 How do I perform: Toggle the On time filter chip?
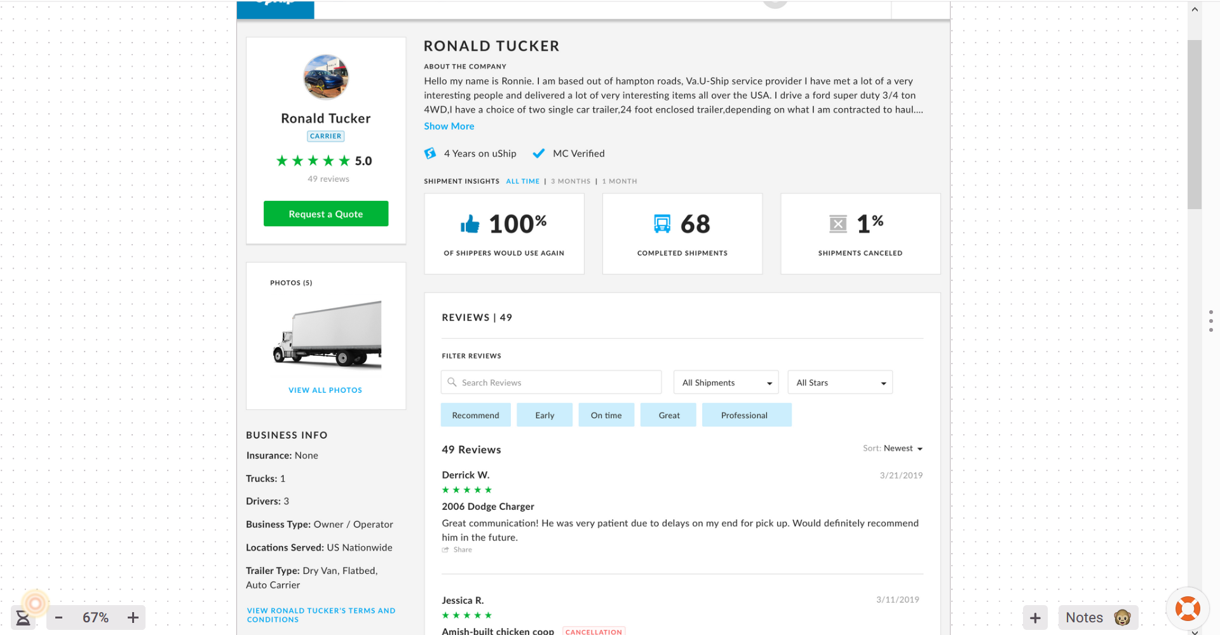click(x=606, y=414)
